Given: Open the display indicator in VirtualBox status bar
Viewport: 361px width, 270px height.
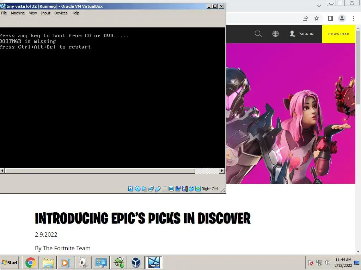Looking at the screenshot, I should point(171,189).
